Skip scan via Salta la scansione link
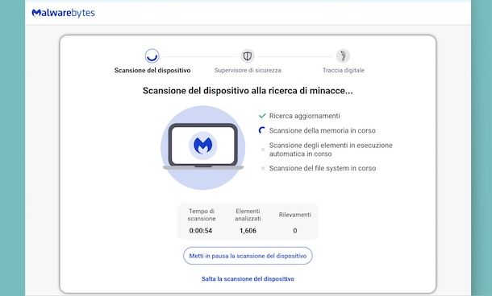 pos(248,279)
